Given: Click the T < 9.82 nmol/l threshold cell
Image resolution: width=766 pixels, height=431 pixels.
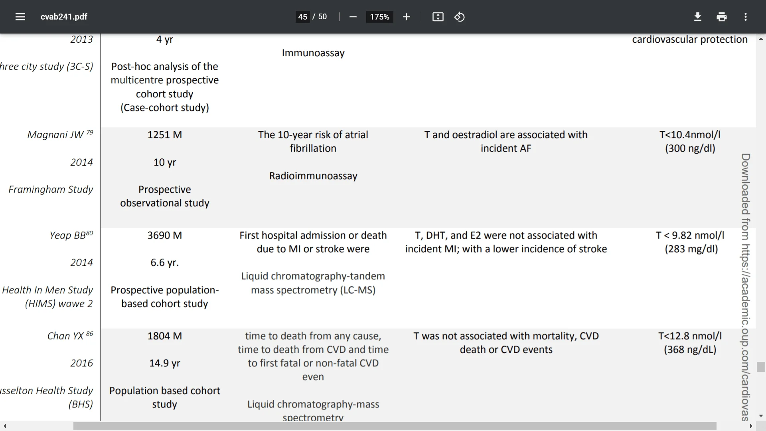Looking at the screenshot, I should 690,235.
